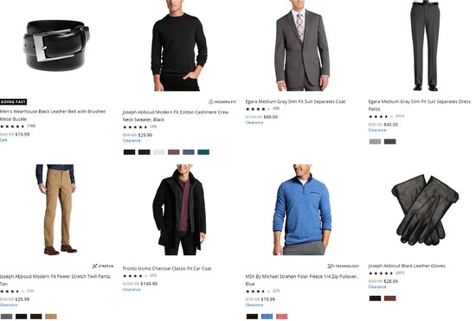Select the brown swatch for leather gloves
The width and height of the screenshot is (476, 321).
pos(389,299)
